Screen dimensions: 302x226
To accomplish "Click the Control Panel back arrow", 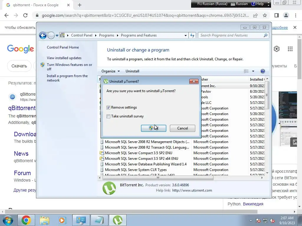I will [43, 35].
